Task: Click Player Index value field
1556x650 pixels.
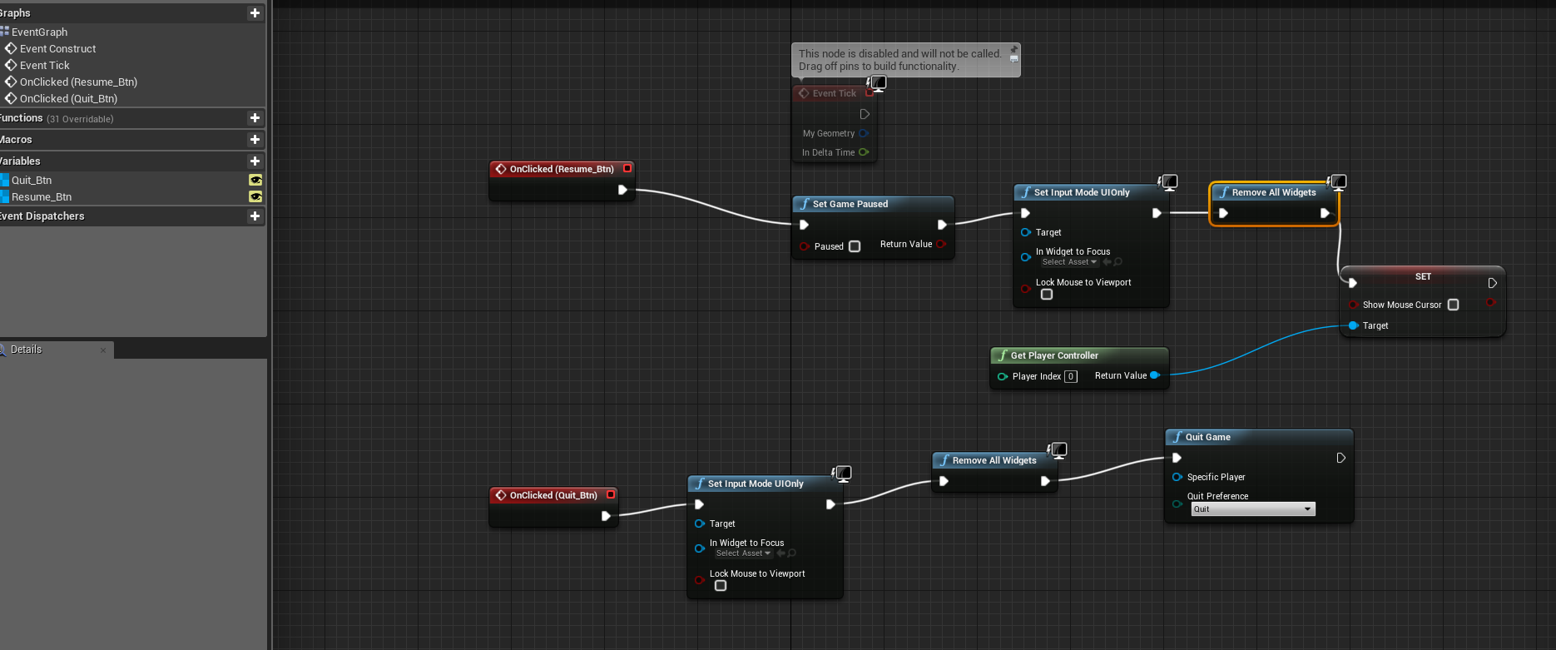Action: click(1071, 376)
